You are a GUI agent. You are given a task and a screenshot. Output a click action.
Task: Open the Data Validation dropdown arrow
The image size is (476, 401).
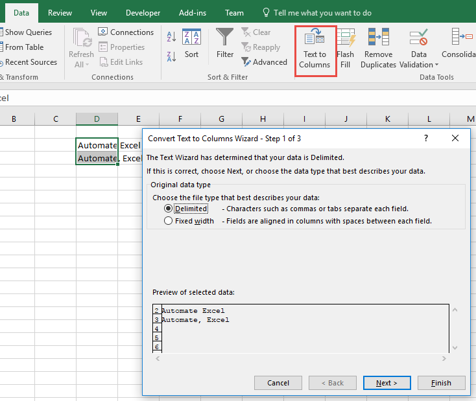tap(437, 65)
